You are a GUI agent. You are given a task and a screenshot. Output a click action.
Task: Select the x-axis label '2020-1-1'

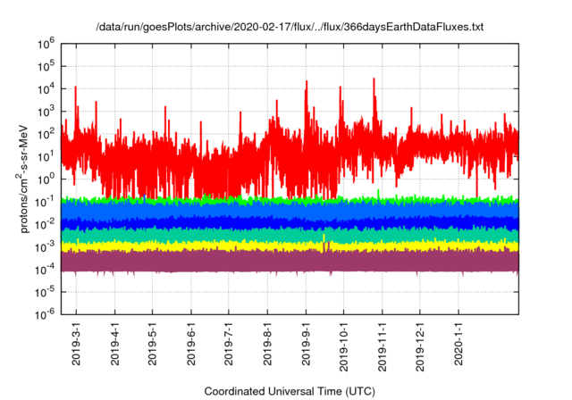click(458, 344)
